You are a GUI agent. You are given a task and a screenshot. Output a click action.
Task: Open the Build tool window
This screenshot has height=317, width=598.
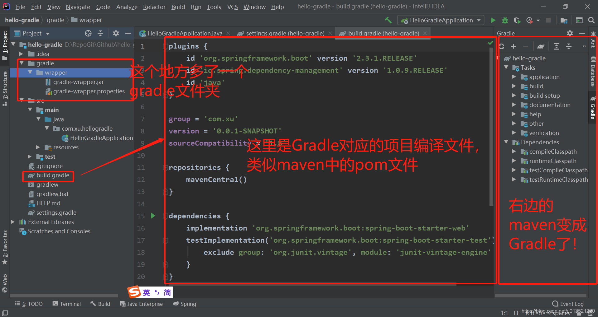(x=100, y=304)
